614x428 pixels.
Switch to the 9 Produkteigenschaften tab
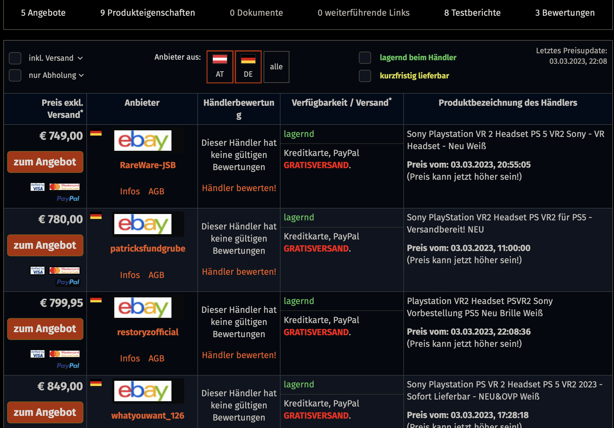click(147, 13)
